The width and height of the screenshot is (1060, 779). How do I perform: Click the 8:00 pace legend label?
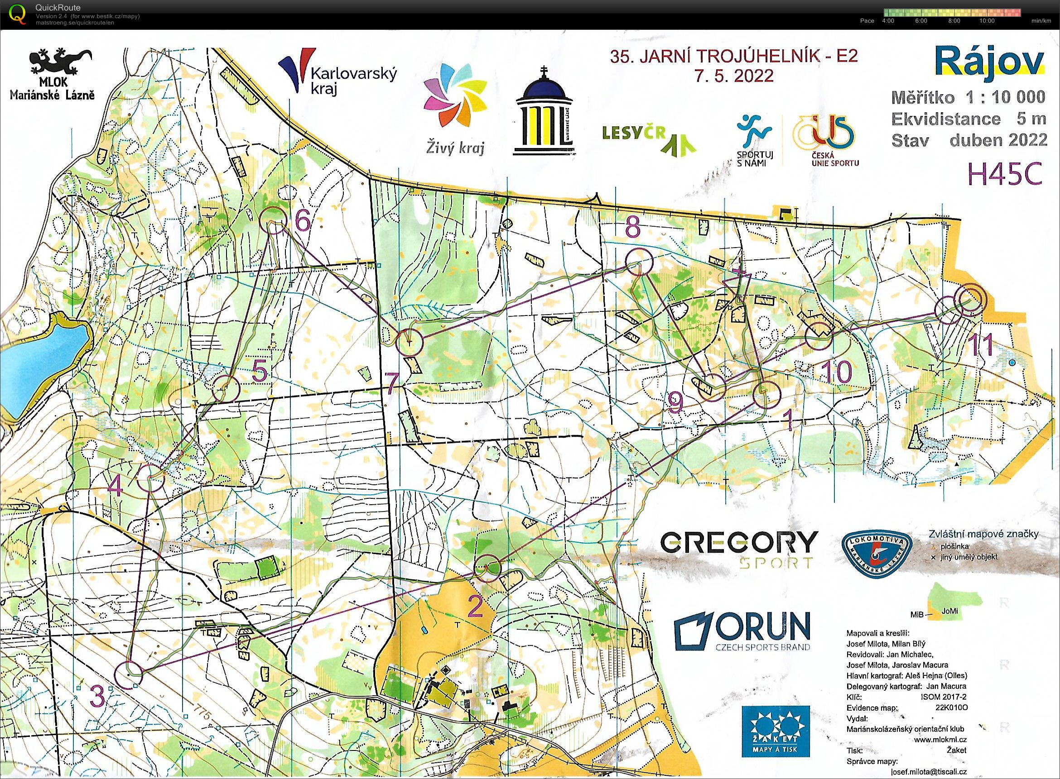pyautogui.click(x=954, y=21)
